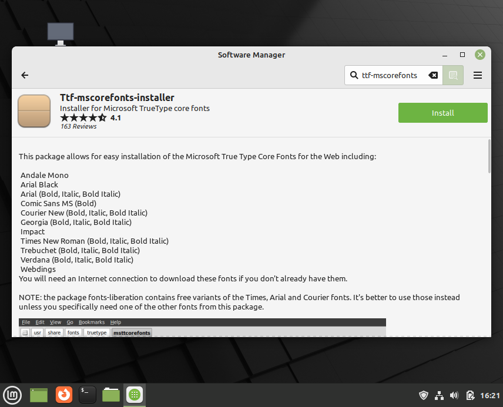Viewport: 503px width, 407px height.
Task: Open Files manager from the taskbar
Action: pyautogui.click(x=111, y=395)
